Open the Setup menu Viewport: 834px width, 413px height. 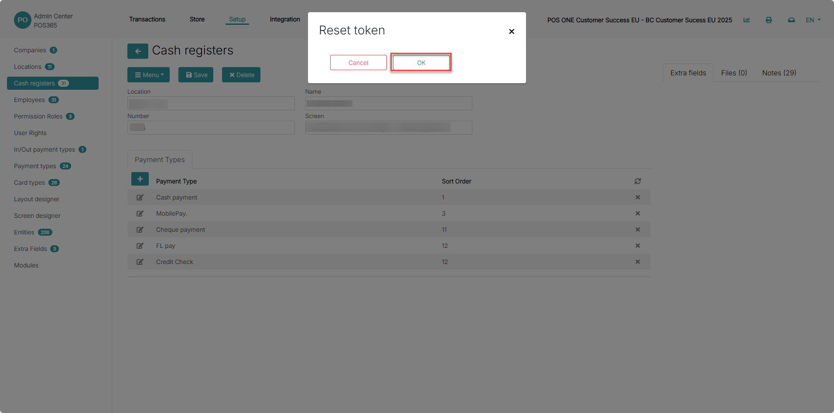pyautogui.click(x=237, y=19)
